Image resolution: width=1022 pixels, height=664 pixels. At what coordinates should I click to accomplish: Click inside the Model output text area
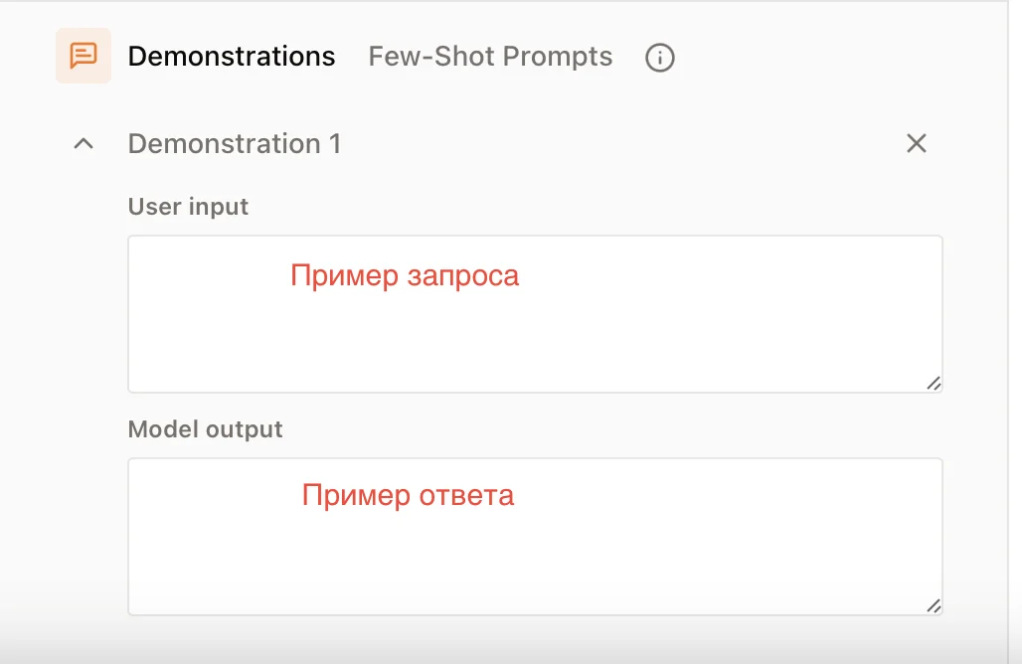click(535, 537)
